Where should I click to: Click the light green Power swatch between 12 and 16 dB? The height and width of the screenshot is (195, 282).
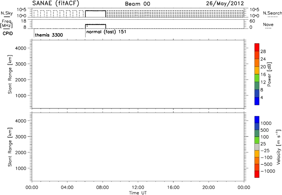257,78
